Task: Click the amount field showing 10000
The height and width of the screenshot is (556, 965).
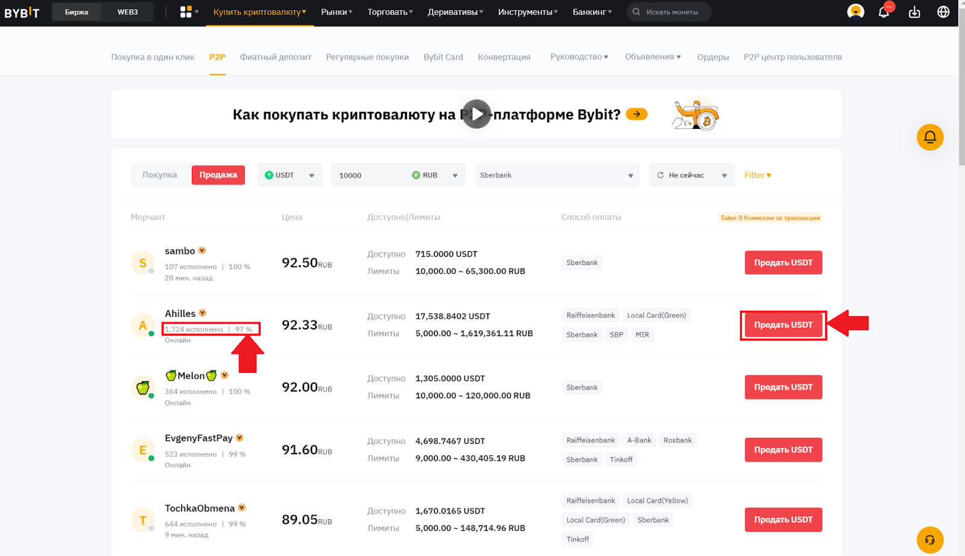Action: pos(369,175)
